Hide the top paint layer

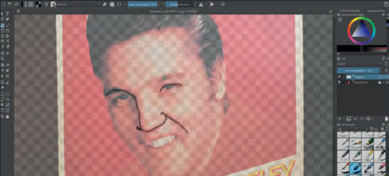pos(340,76)
